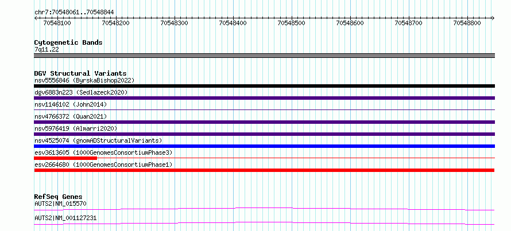The image size is (511, 231).
Task: Open variant nsv5976419 (Almarri2020) label
Action: click(x=76, y=128)
